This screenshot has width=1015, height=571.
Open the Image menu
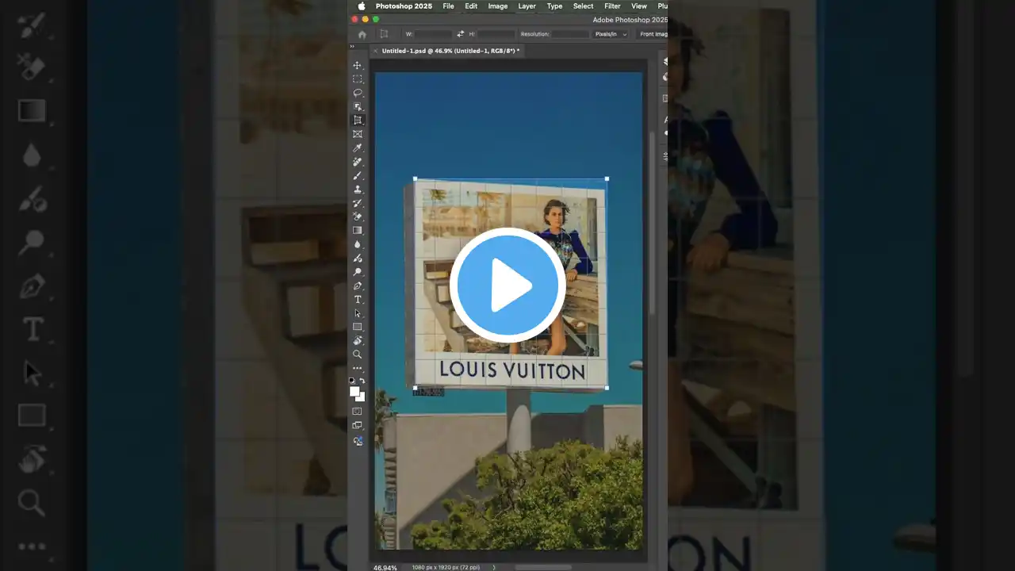point(498,6)
